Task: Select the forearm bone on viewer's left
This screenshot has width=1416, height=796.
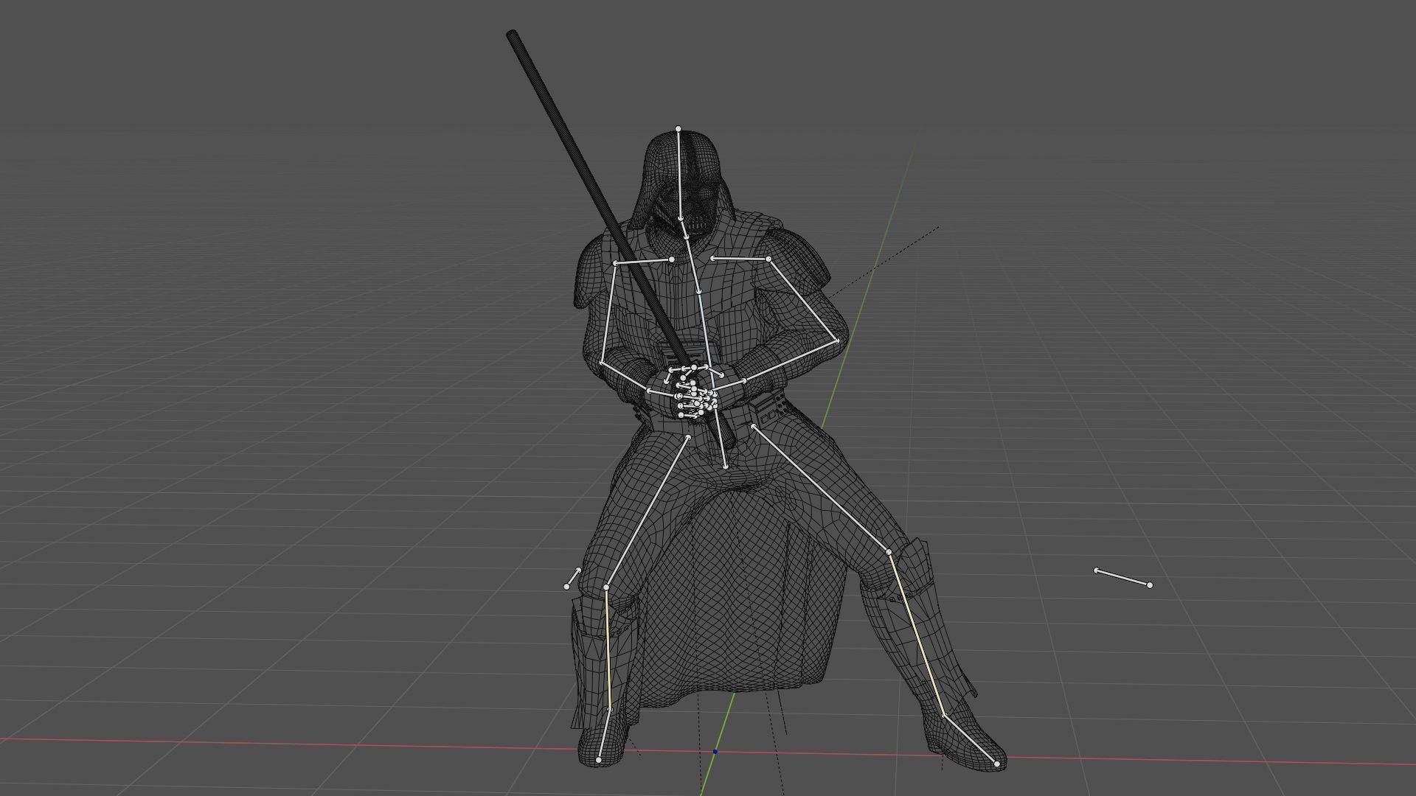Action: [x=625, y=377]
